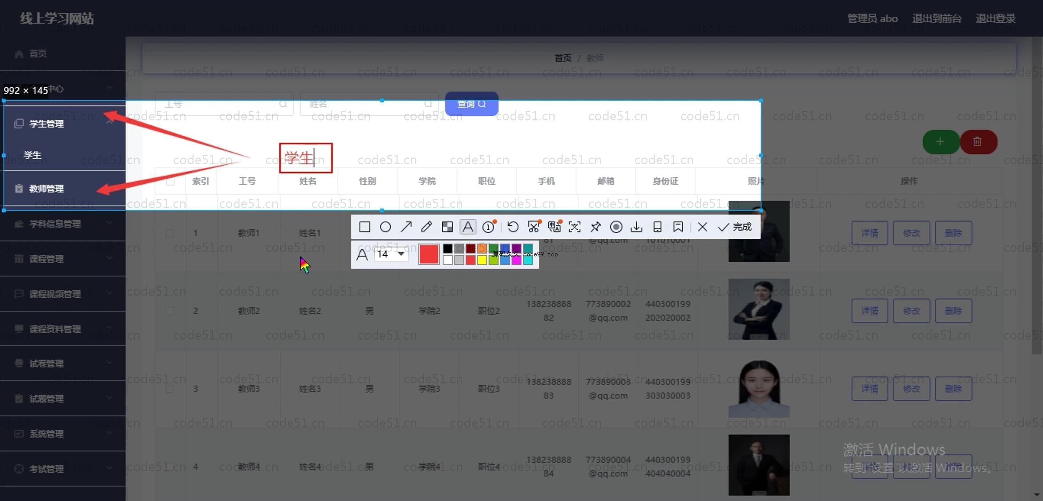This screenshot has height=501, width=1043.
Task: Click the OCR text recognition tool
Action: pyautogui.click(x=574, y=227)
